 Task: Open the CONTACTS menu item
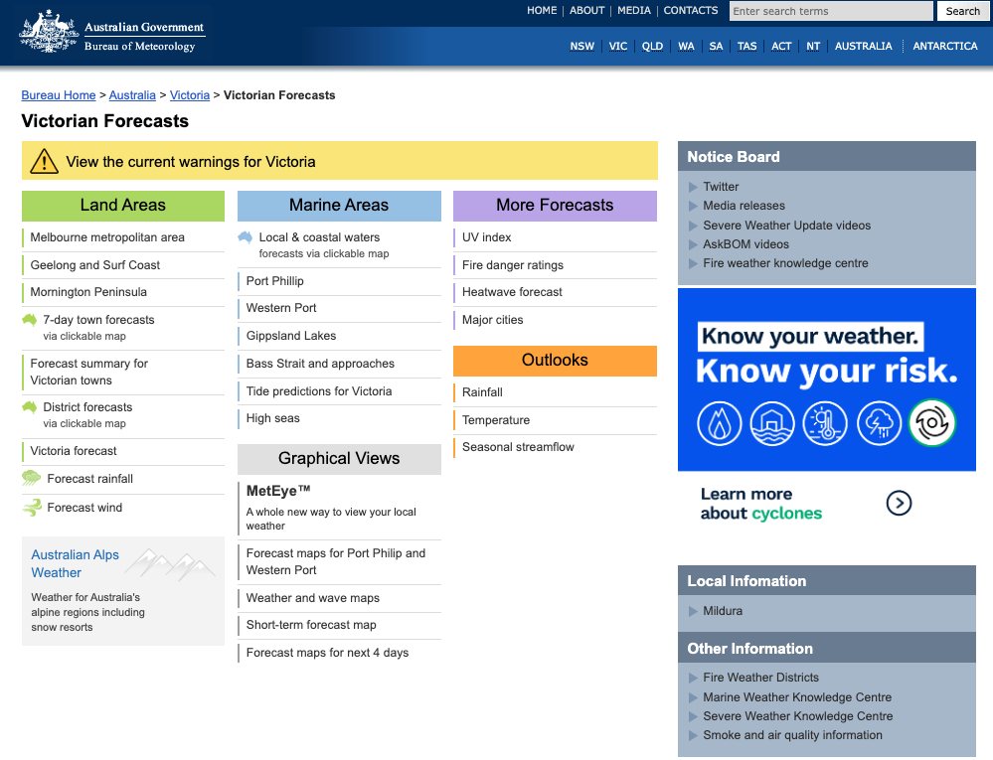click(x=690, y=11)
